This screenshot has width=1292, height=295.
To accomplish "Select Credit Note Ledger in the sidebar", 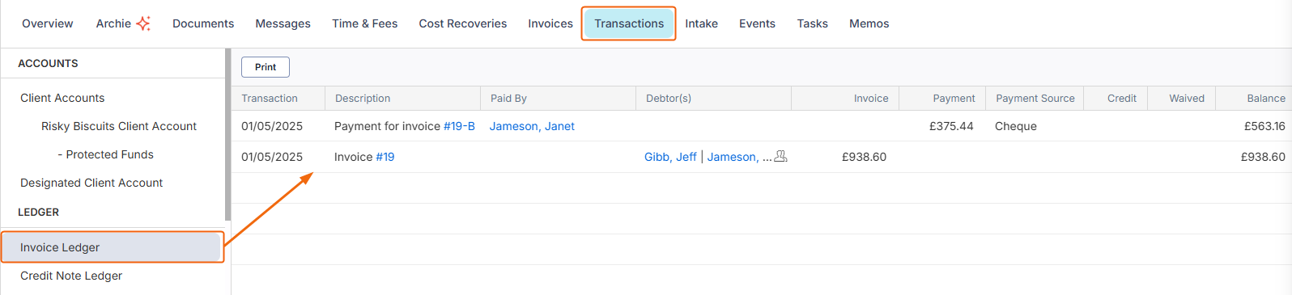I will coord(71,276).
